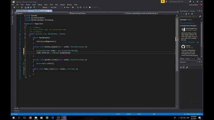Click the Save icon in toolbar
Viewport: 214px width, 120px height.
point(28,7)
